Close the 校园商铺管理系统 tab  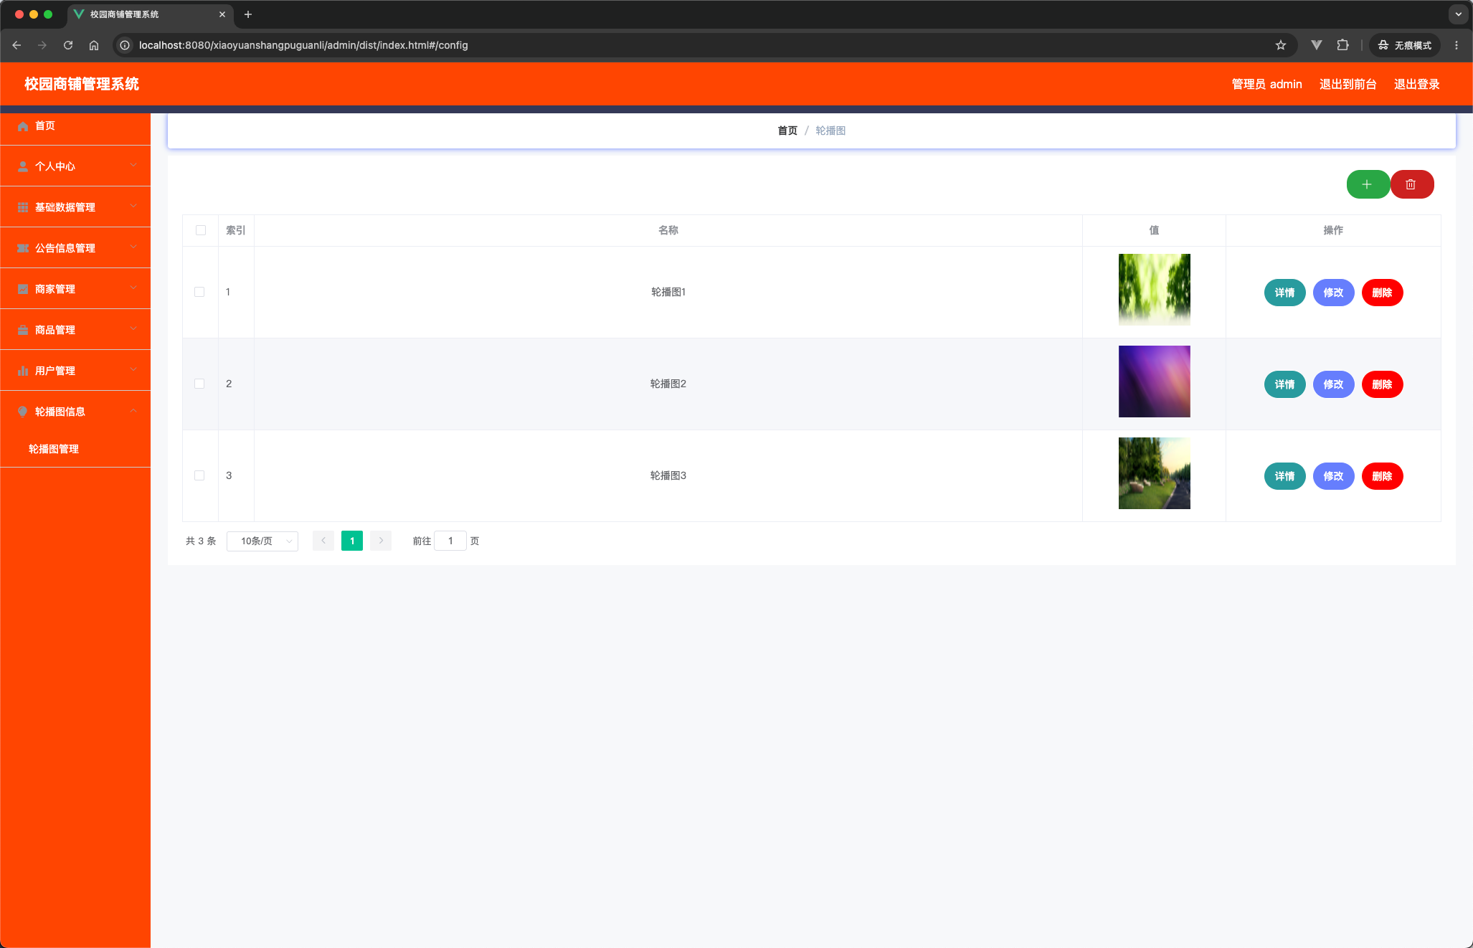coord(222,14)
